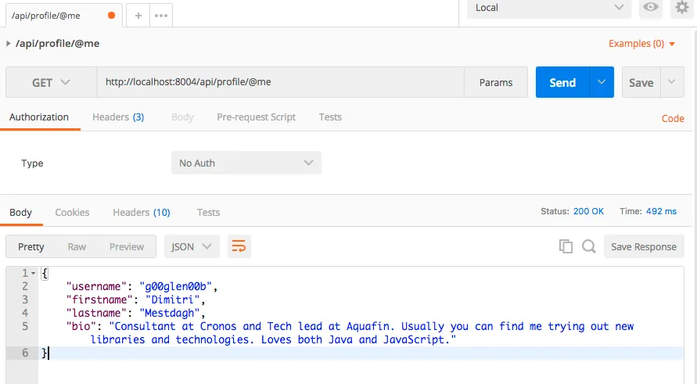697x384 pixels.
Task: Expand the /api/profile/@me request description triangle
Action: 8,44
